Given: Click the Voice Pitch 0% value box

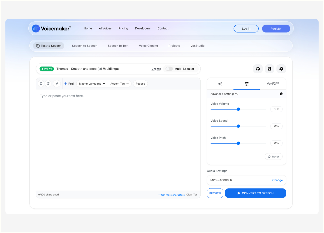Looking at the screenshot, I should (276, 143).
